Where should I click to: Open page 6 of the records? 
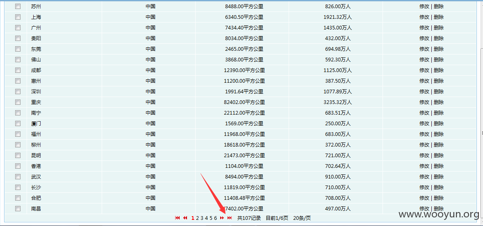click(216, 218)
